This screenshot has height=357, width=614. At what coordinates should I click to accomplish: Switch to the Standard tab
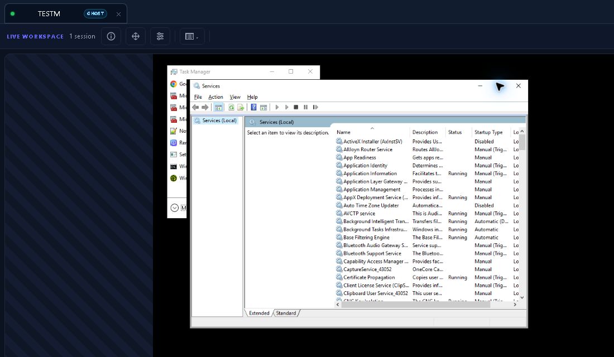coord(286,313)
